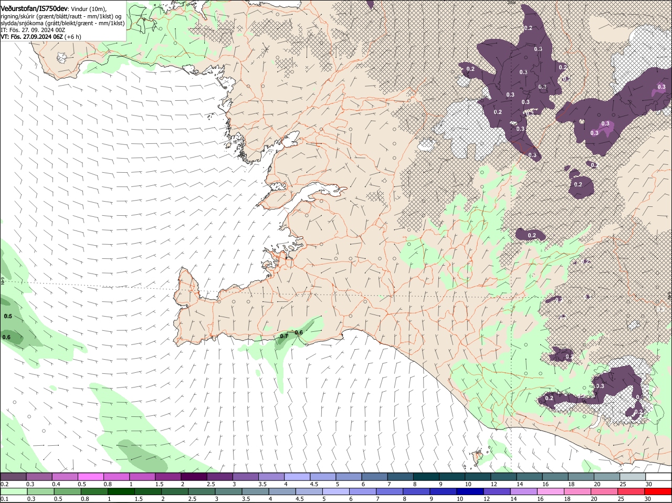Click the red 30 swatch in the lower rain scale
This screenshot has height=503, width=672.
658,491
